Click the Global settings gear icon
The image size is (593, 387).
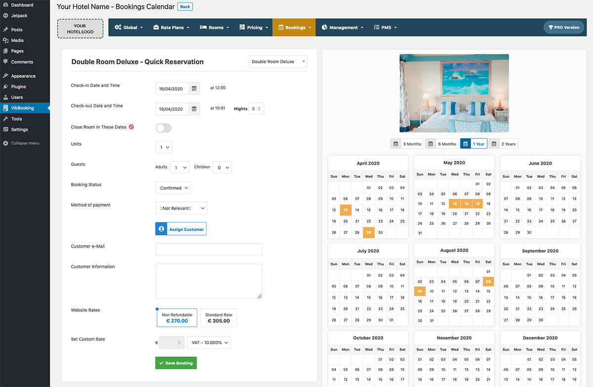click(x=117, y=27)
